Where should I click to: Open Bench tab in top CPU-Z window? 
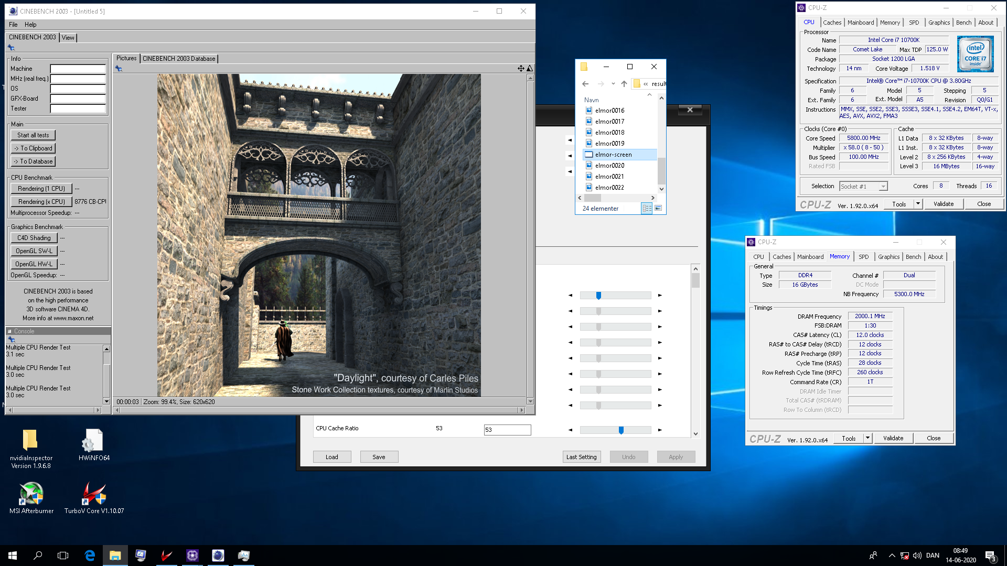tap(963, 23)
